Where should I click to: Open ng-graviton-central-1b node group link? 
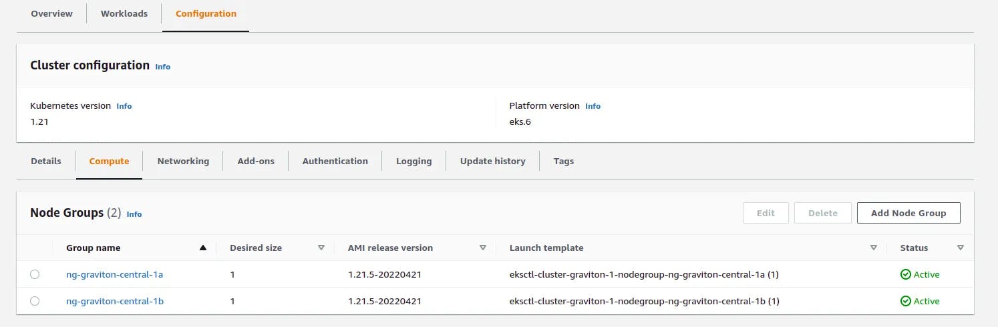[x=115, y=301]
